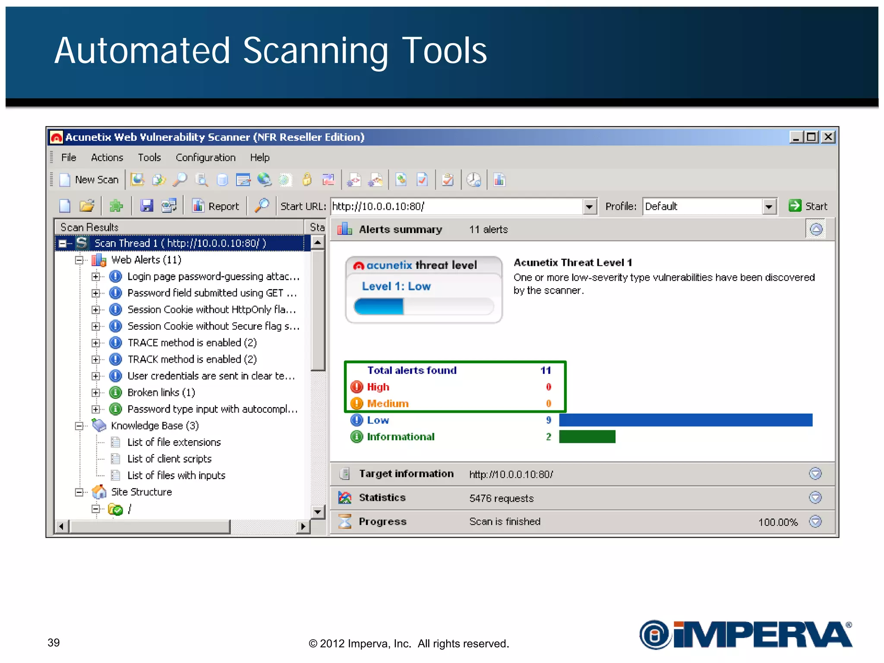Viewport: 884px width, 663px height.
Task: Open the HTTP Fuzzer icon
Action: click(x=285, y=180)
